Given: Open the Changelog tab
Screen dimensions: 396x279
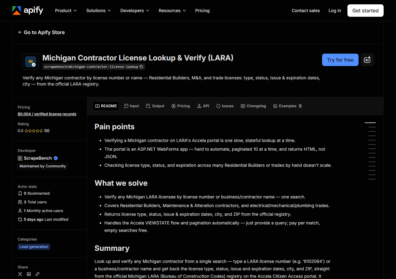Looking at the screenshot, I should tap(253, 106).
